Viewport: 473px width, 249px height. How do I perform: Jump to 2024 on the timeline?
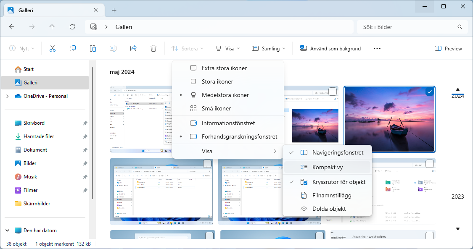pos(457,96)
